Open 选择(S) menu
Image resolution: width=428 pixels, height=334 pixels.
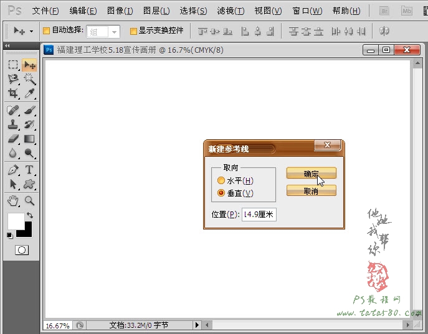193,11
